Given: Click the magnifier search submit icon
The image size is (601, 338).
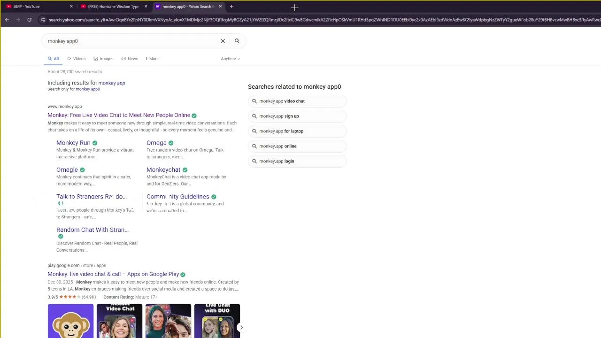Looking at the screenshot, I should [x=237, y=41].
